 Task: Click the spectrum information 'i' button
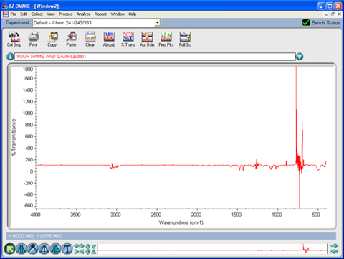(10, 57)
